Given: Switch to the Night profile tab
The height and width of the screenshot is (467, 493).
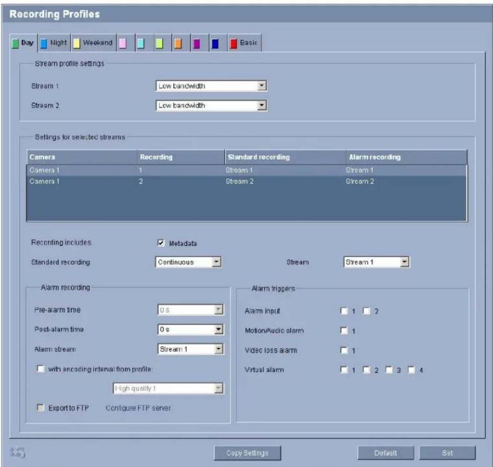Looking at the screenshot, I should point(54,43).
